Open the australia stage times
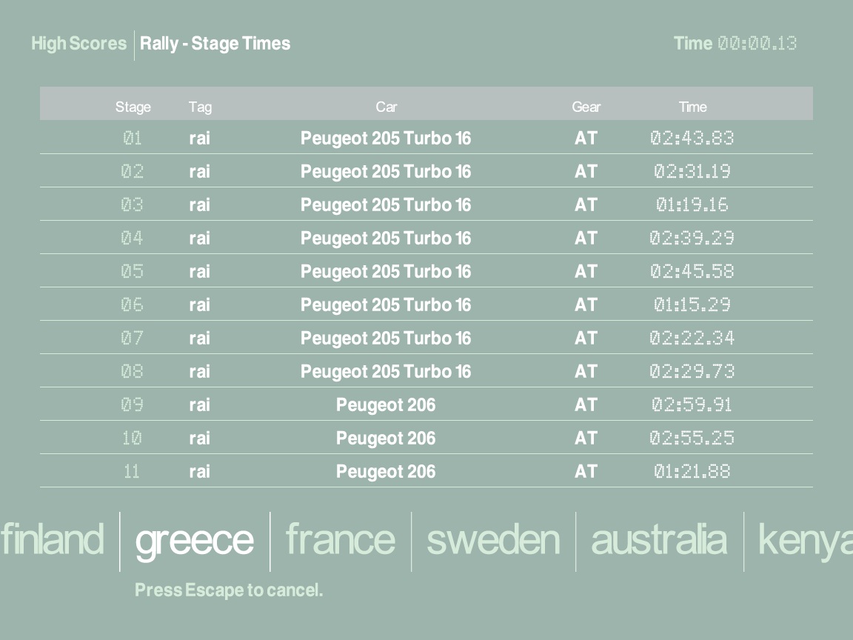 pyautogui.click(x=658, y=539)
